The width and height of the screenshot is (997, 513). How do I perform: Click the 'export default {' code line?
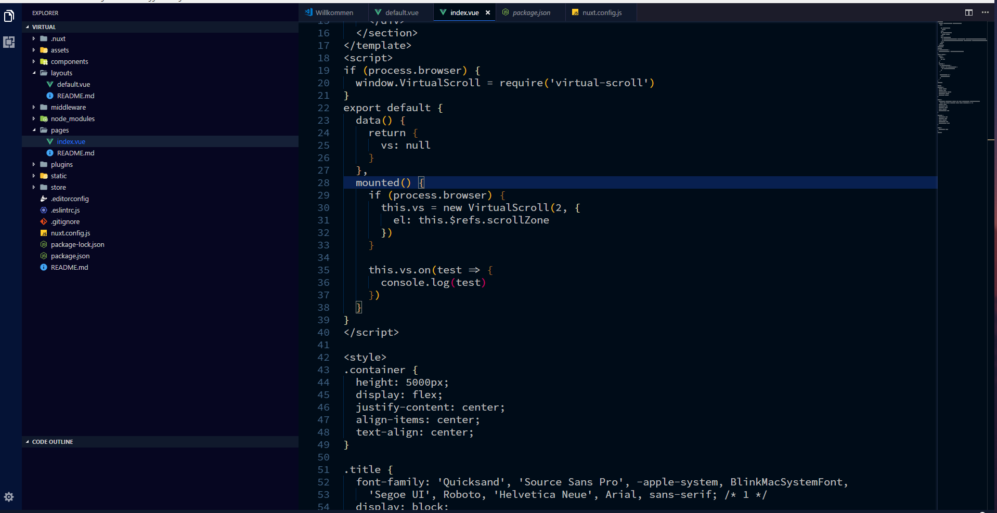[x=393, y=108]
